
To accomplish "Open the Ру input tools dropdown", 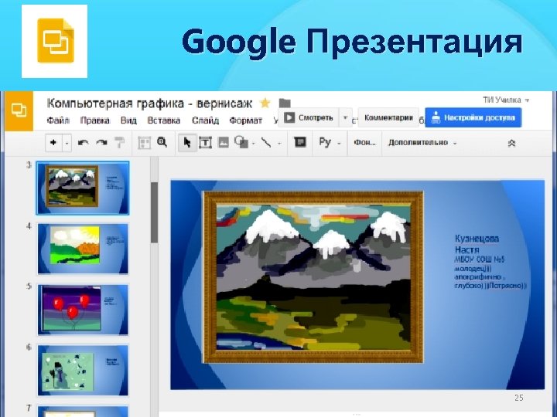I will click(x=330, y=143).
